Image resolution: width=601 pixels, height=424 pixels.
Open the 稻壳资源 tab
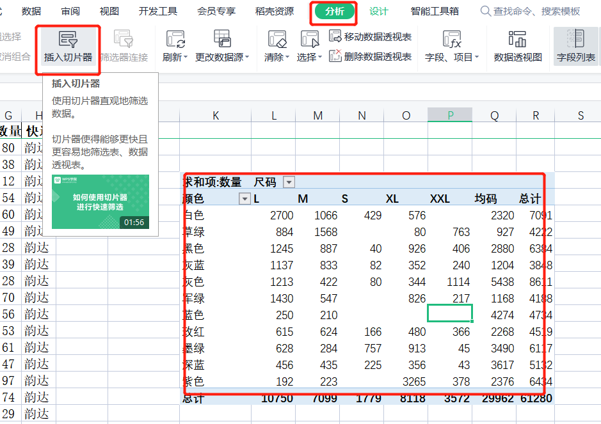click(x=274, y=12)
